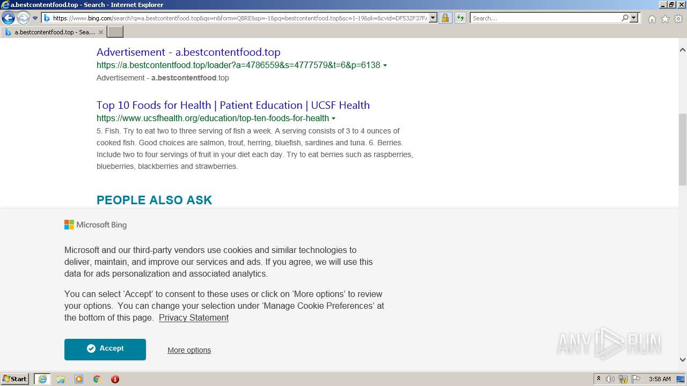
Task: Open the red Opera taskbar icon
Action: [115, 379]
